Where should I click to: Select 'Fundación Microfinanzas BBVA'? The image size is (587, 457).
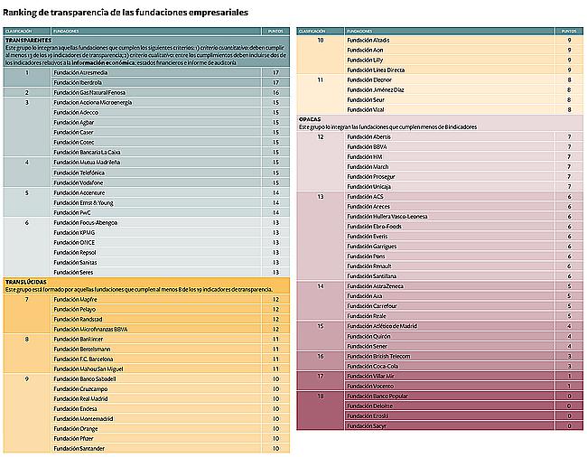tap(90, 329)
